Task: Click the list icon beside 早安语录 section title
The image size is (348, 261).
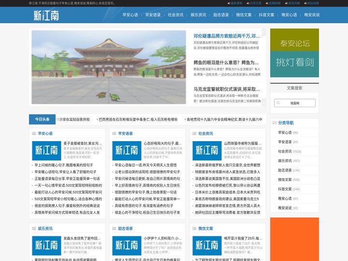Action: point(114,133)
